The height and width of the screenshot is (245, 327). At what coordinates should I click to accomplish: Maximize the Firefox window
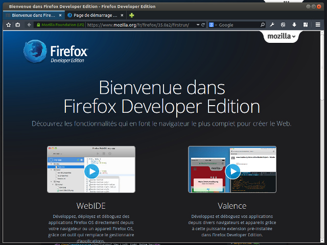313,7
